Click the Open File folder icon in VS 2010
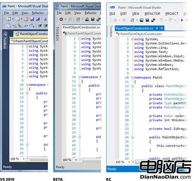This screenshot has width=194, height=181. [26, 19]
